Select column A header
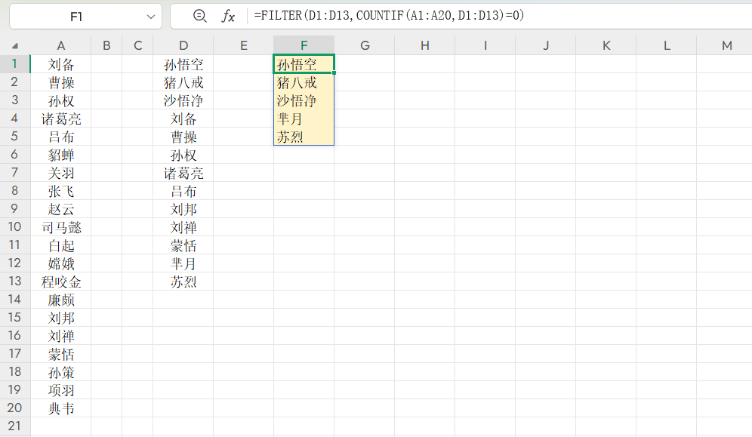752x437 pixels. 61,45
